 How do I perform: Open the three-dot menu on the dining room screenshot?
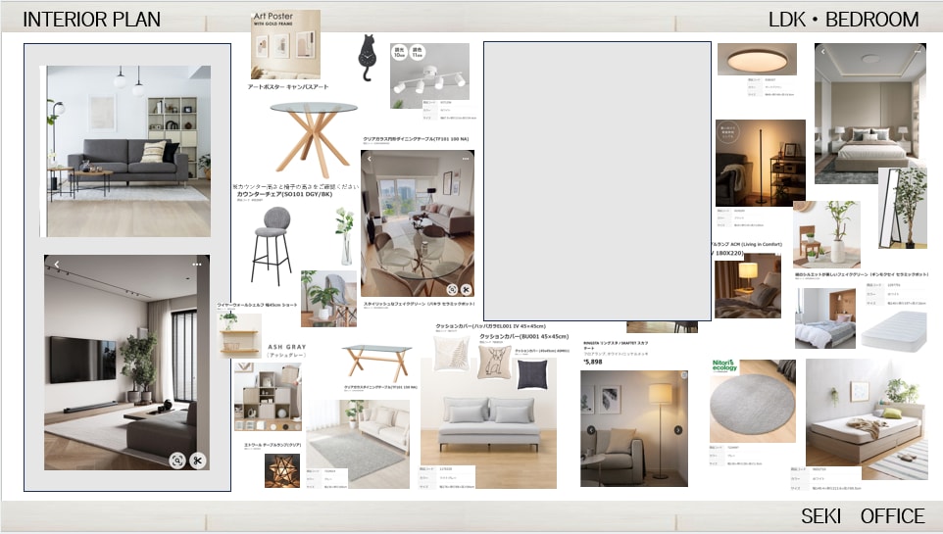click(466, 159)
